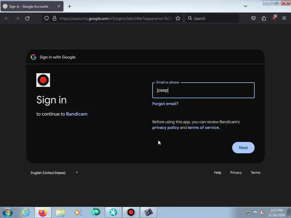Reload the current page
Screen dimensions: 291x218
click(27, 18)
